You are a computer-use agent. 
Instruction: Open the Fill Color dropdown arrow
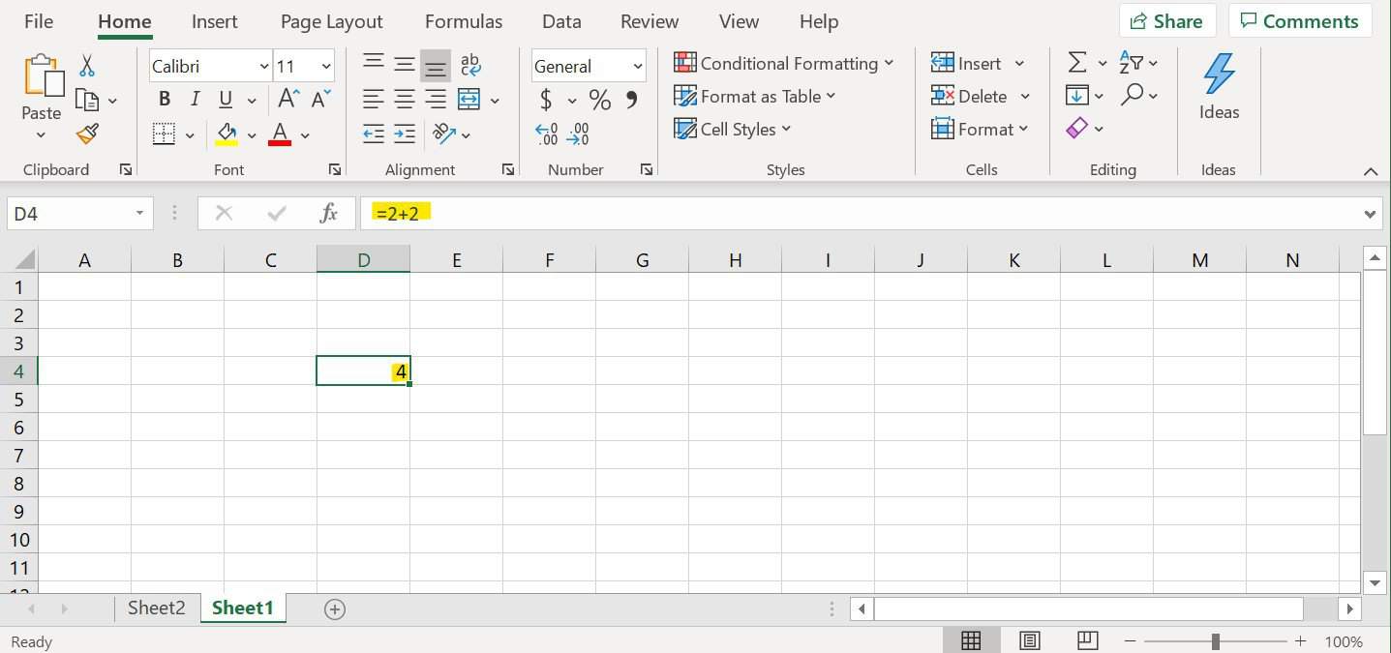pos(251,134)
